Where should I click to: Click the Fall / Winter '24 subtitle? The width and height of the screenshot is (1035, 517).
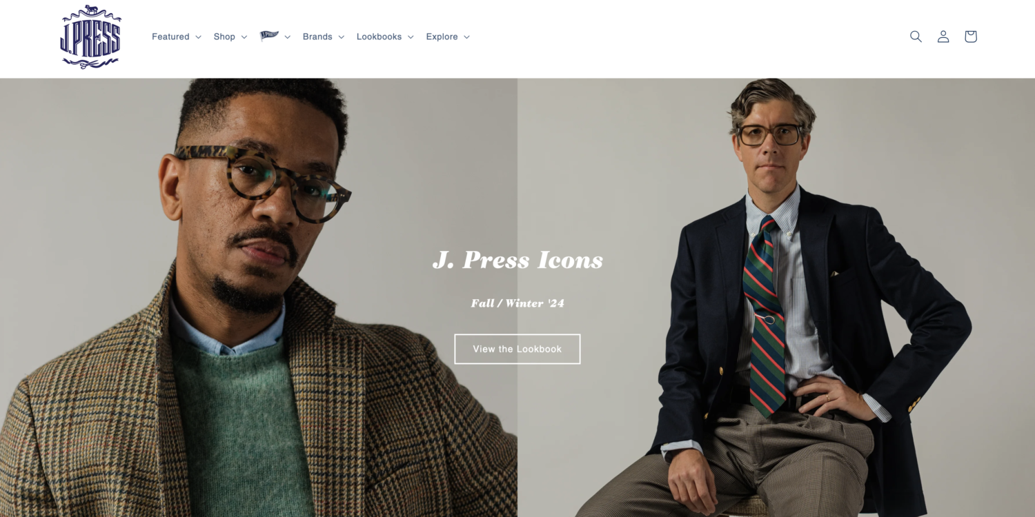pyautogui.click(x=517, y=303)
